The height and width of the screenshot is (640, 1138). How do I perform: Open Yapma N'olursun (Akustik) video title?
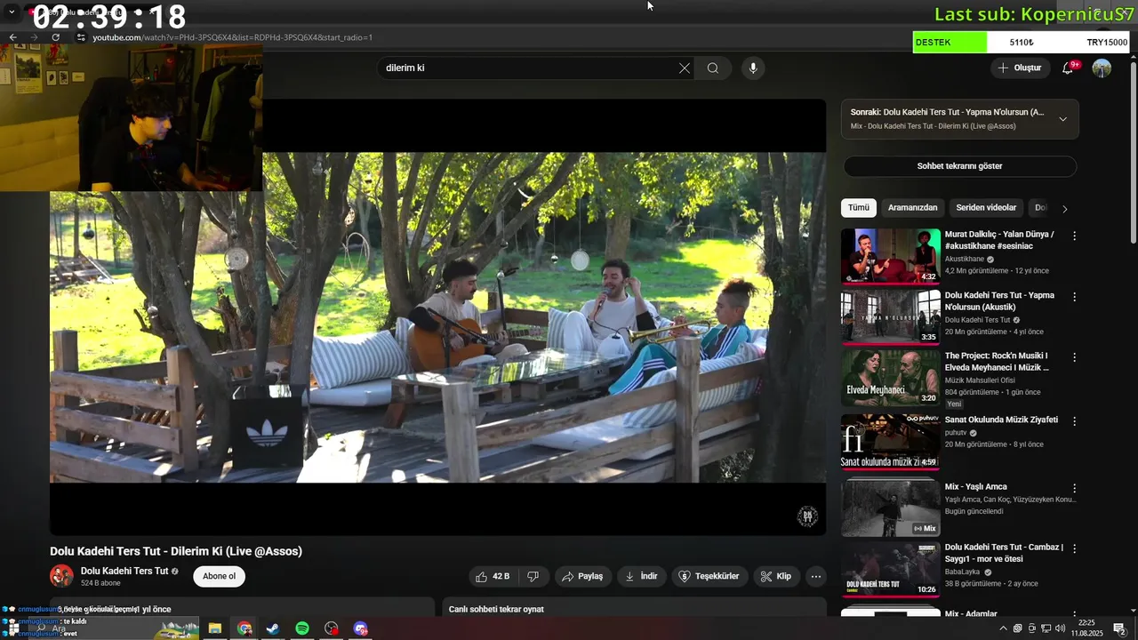tap(999, 301)
